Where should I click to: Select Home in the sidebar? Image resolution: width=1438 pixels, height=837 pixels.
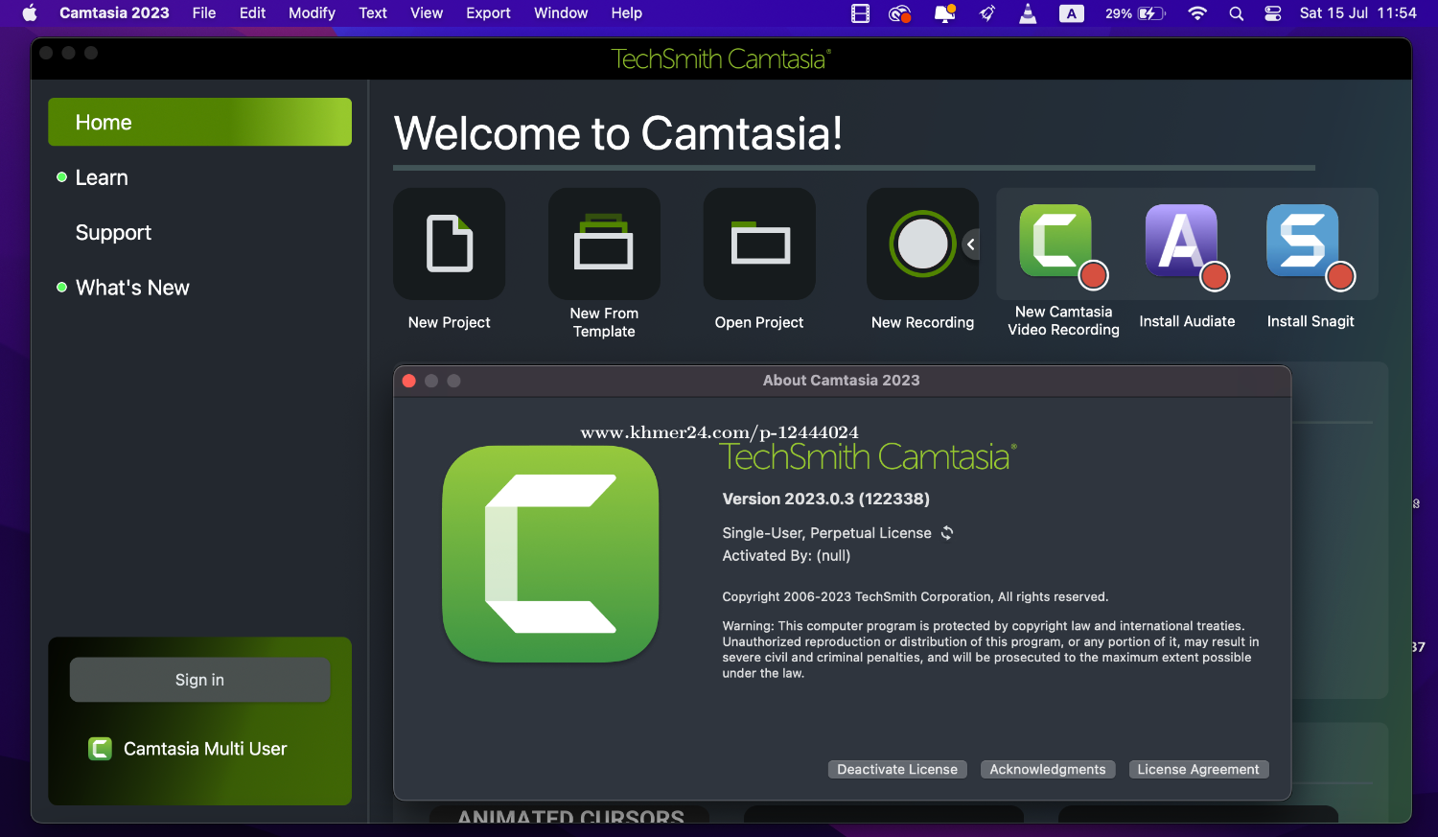[x=199, y=122]
